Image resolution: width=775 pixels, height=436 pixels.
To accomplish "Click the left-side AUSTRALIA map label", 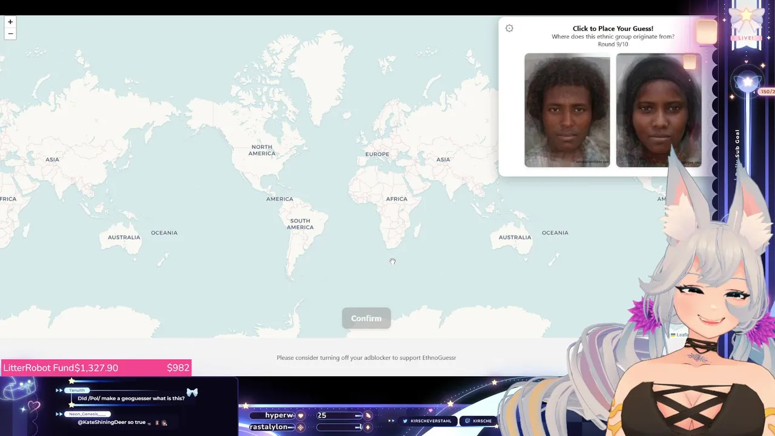I will 124,237.
